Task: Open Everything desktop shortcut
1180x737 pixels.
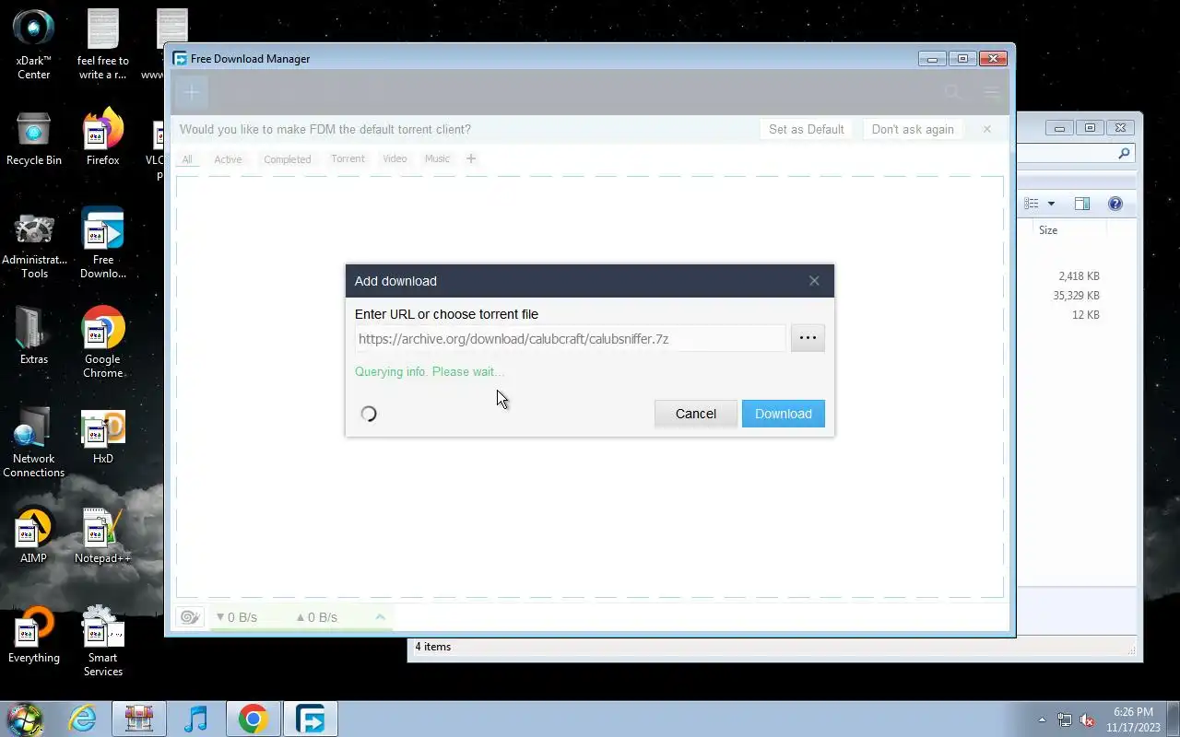Action: coord(34,635)
